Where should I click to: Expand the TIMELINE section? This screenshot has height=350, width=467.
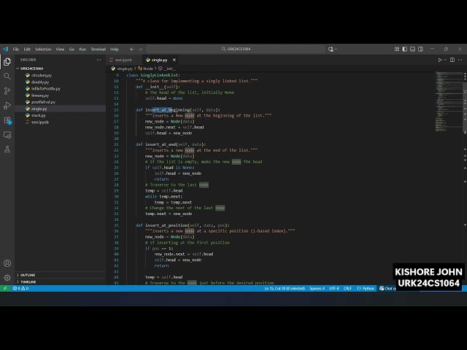[28, 281]
